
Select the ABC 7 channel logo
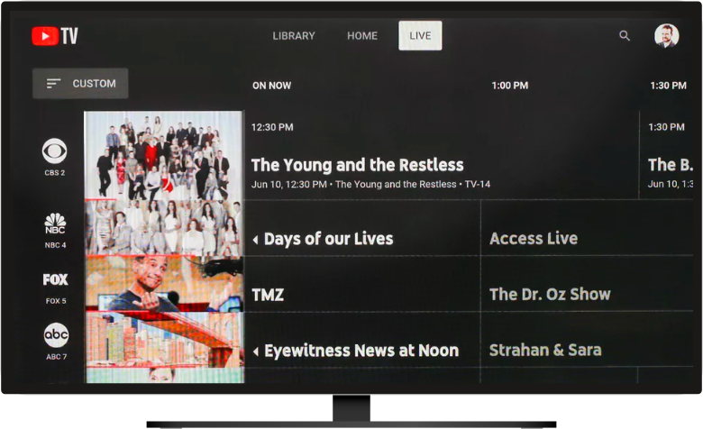point(56,335)
